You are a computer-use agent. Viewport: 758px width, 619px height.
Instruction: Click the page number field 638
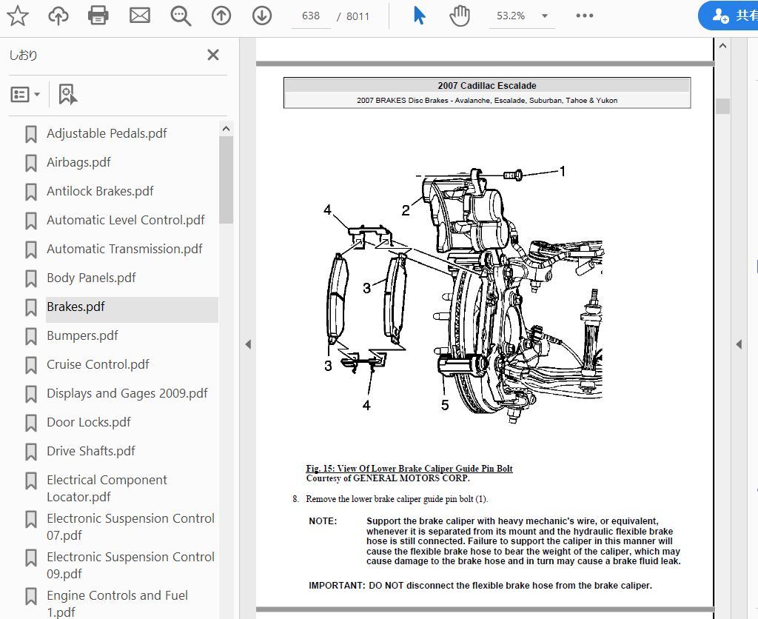311,16
